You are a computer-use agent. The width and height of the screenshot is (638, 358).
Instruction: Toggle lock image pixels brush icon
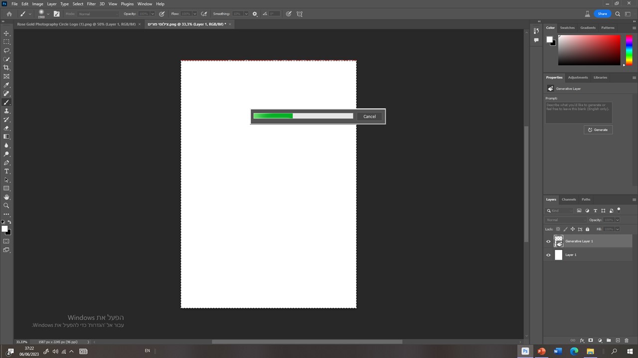[x=565, y=229]
